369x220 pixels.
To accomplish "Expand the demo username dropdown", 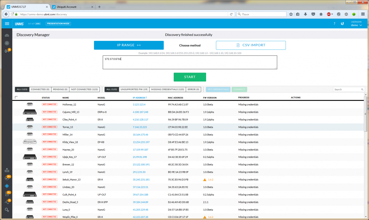I will pyautogui.click(x=356, y=25).
